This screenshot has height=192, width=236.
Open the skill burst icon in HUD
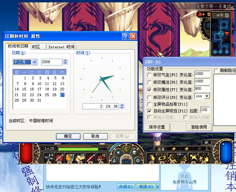(x=118, y=153)
